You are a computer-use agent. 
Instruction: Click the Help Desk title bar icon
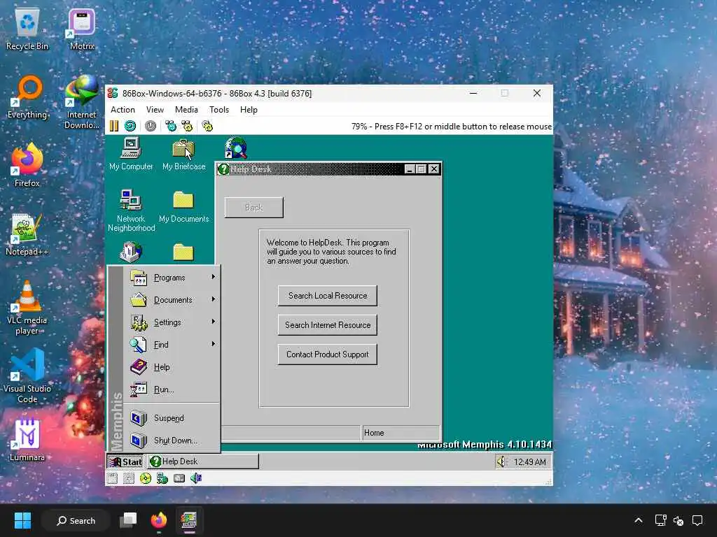point(223,169)
